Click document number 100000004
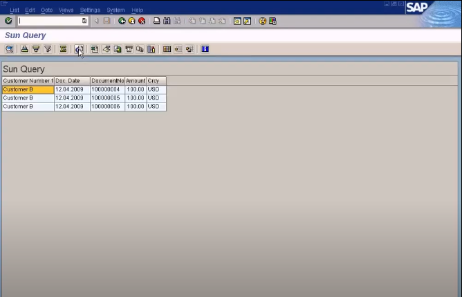Viewport: 462px width, 297px height. coord(107,89)
